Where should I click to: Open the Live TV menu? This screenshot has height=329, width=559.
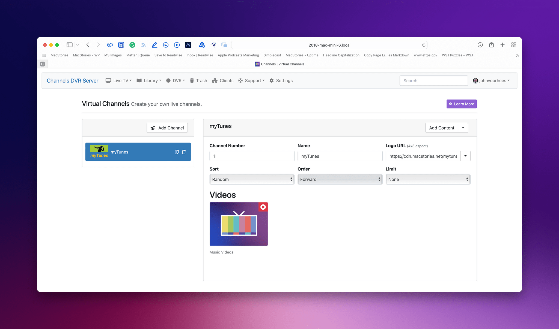(118, 80)
